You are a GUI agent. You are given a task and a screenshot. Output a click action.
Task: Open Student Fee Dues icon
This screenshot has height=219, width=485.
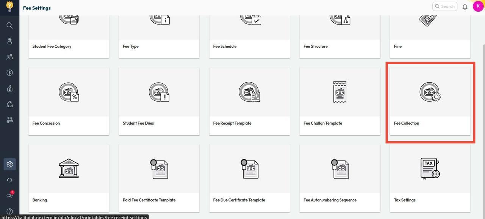[159, 92]
